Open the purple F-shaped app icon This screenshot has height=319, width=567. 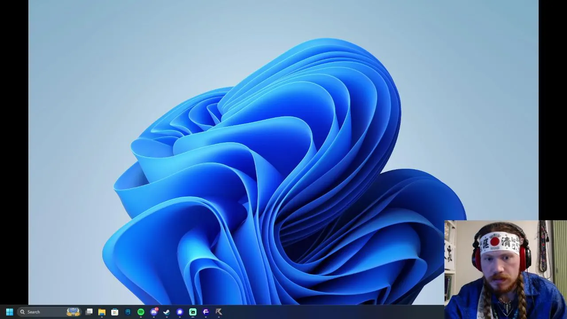206,312
